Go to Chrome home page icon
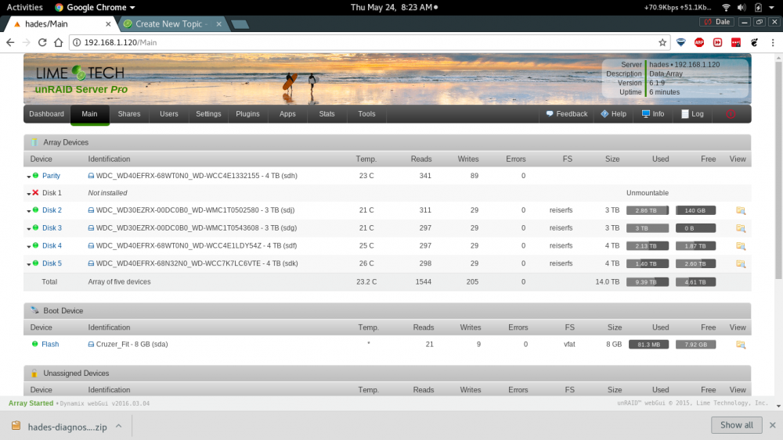The height and width of the screenshot is (440, 783). click(x=59, y=42)
